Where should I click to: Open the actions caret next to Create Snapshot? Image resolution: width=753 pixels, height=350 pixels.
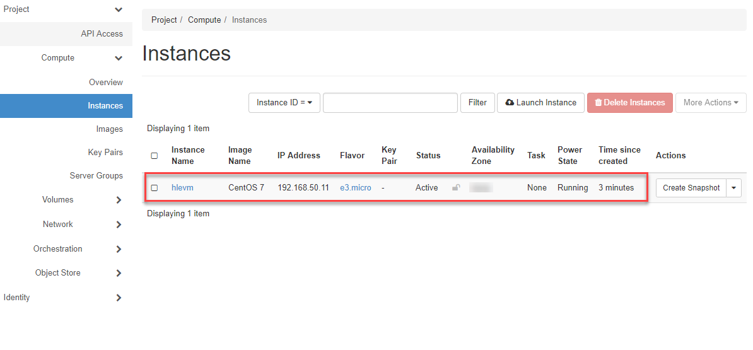(x=733, y=188)
